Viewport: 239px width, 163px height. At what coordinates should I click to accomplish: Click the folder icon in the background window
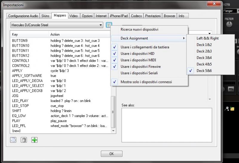coord(232,109)
